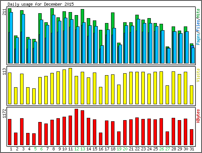Click the light blue Files bar for day 1
Viewport: 202px width, 153px height.
click(x=11, y=38)
